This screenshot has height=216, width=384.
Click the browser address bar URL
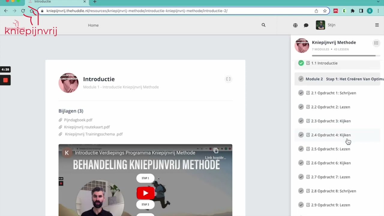click(x=137, y=11)
